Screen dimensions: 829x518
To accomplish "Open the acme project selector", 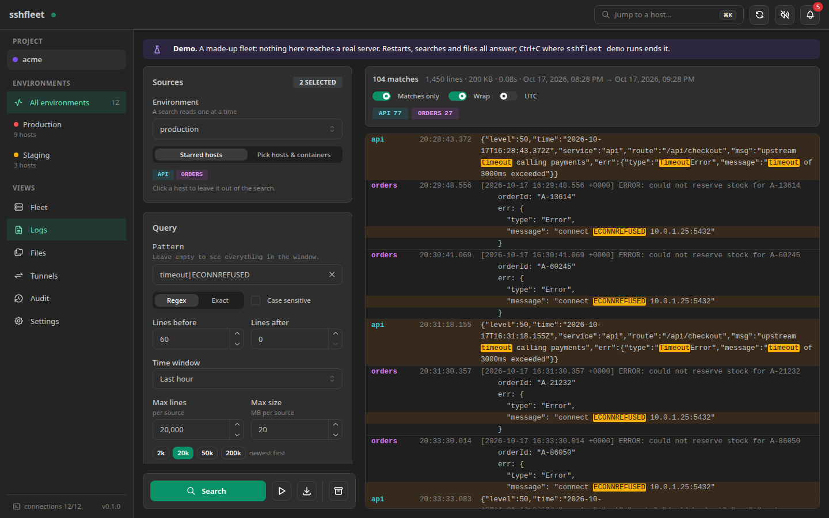I will pyautogui.click(x=66, y=59).
